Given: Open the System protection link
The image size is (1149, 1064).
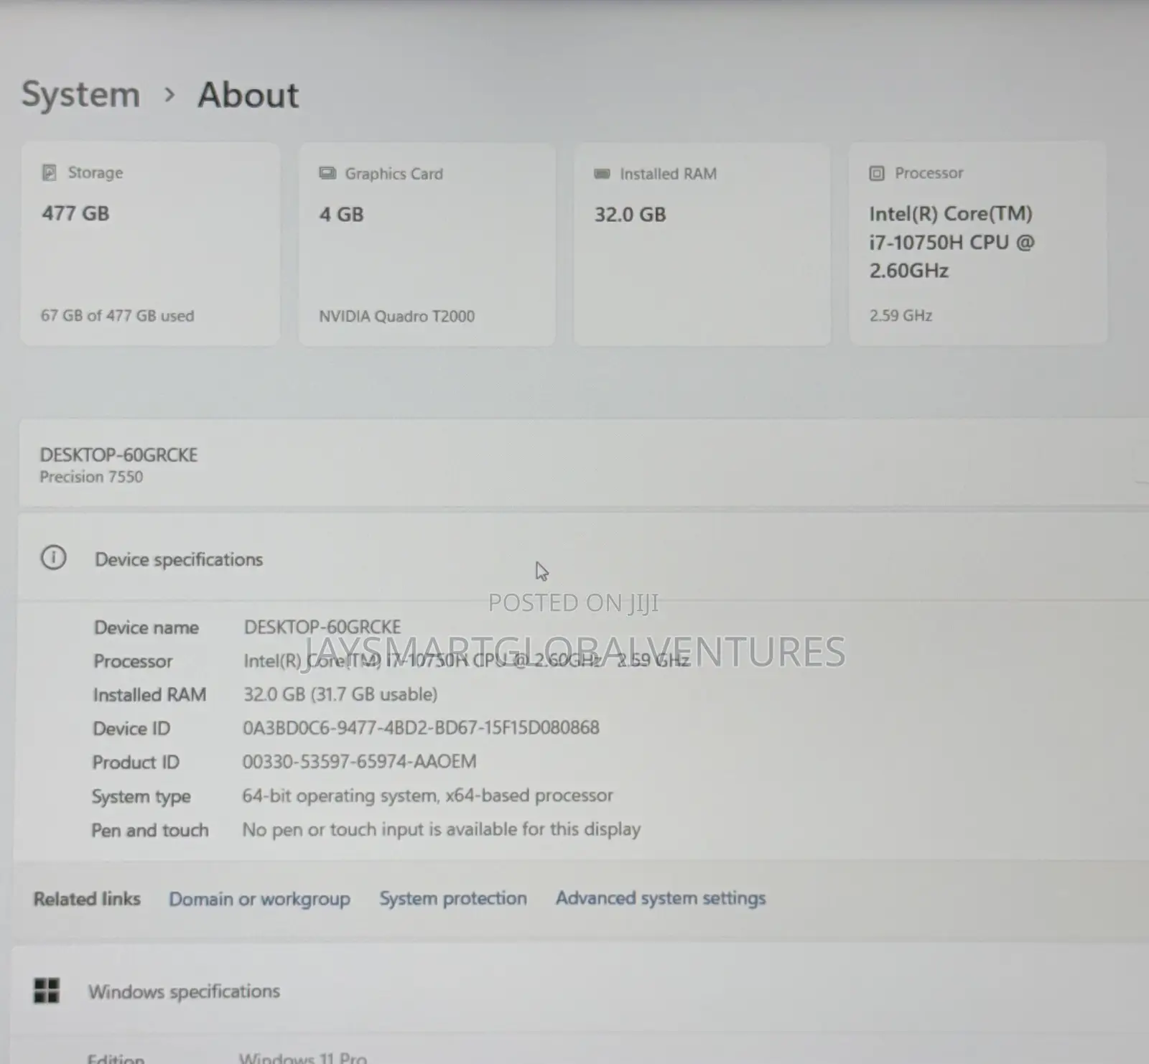Looking at the screenshot, I should (453, 898).
